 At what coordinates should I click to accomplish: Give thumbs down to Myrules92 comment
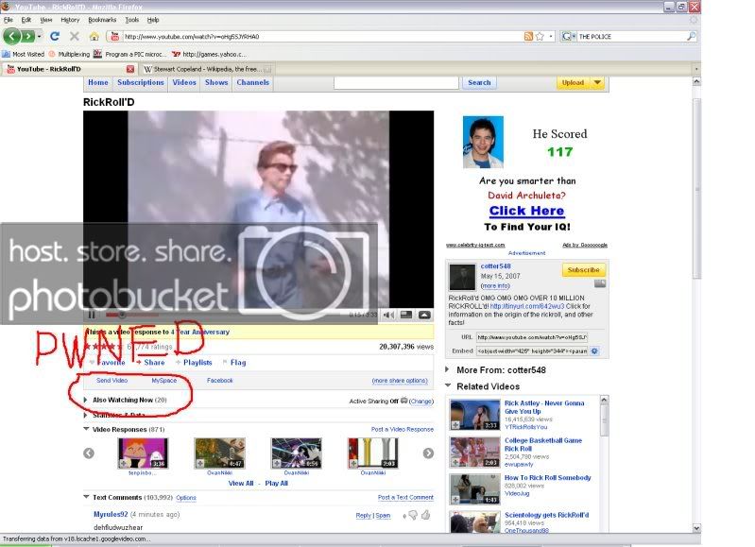[x=413, y=516]
